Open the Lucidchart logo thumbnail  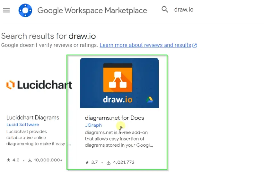click(39, 85)
